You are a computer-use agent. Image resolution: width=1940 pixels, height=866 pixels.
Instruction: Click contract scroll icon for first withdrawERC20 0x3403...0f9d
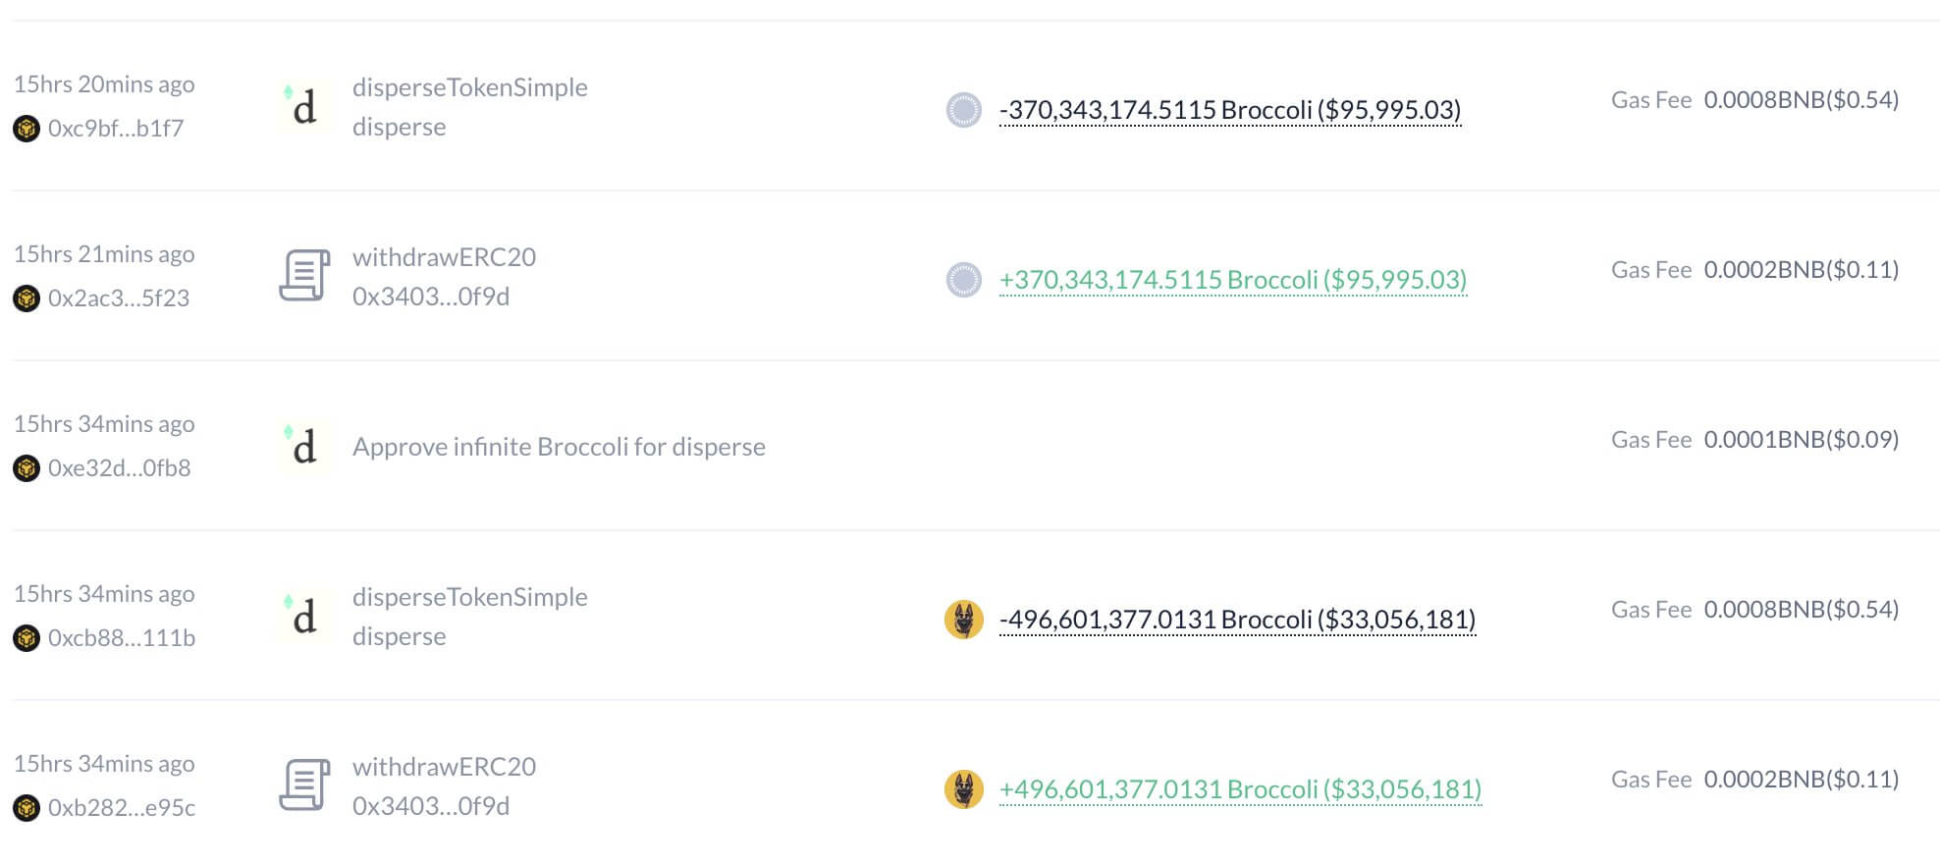pos(304,276)
